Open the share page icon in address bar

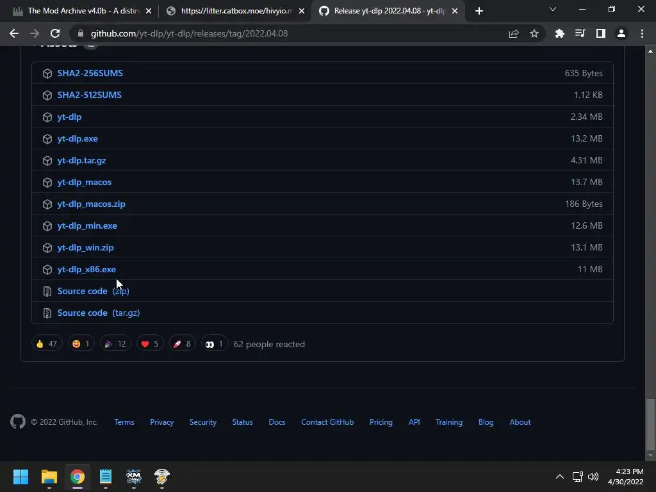tap(514, 33)
